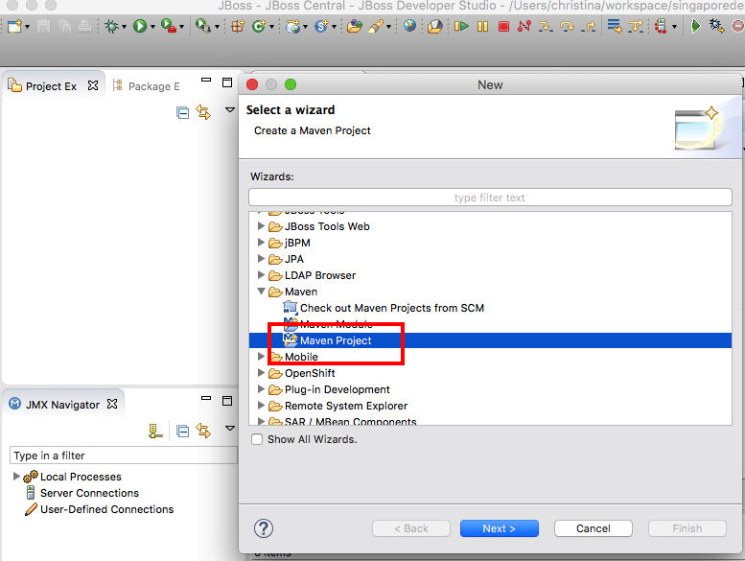Toggle Link with Editor in JMX Navigator
This screenshot has height=561, width=745.
pos(203,431)
